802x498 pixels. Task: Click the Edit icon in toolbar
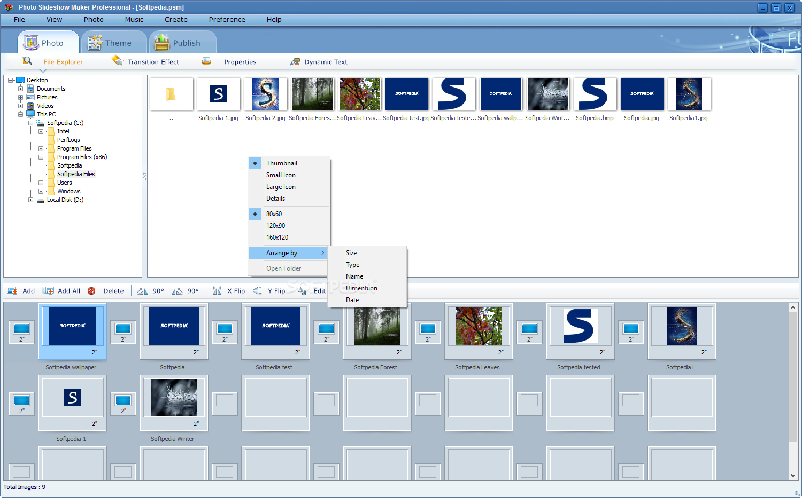[x=303, y=290]
